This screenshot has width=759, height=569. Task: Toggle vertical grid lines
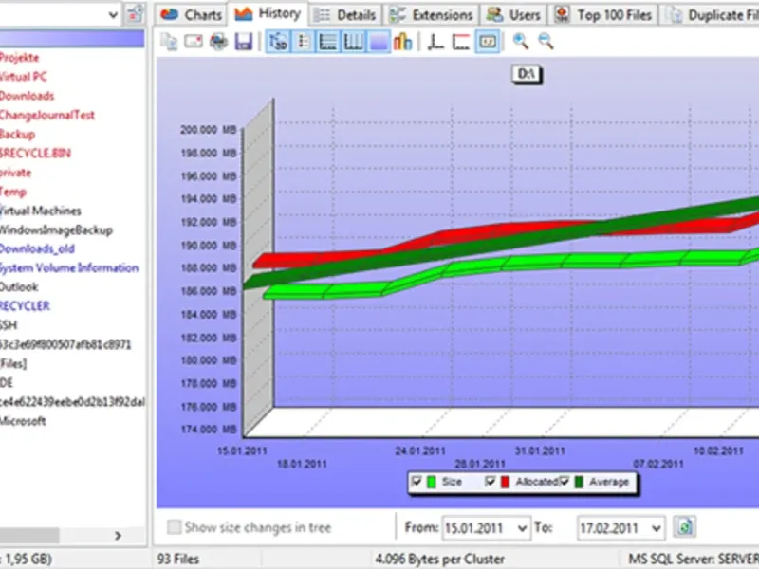click(353, 42)
